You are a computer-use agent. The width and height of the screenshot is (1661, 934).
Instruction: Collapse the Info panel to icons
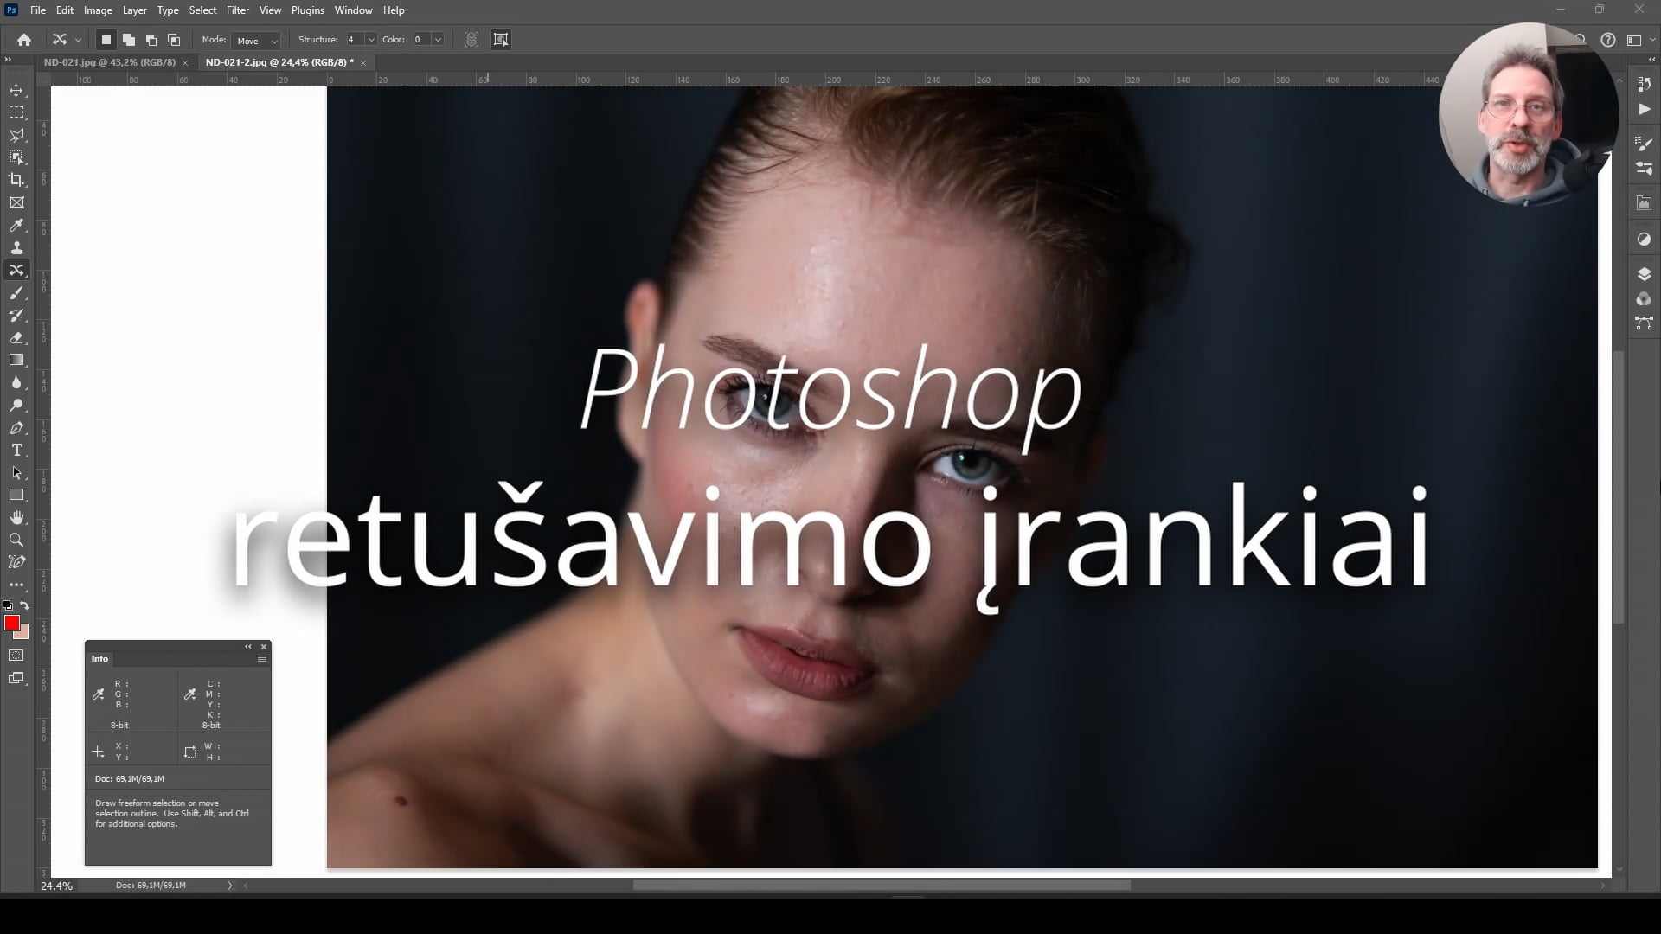pyautogui.click(x=248, y=647)
